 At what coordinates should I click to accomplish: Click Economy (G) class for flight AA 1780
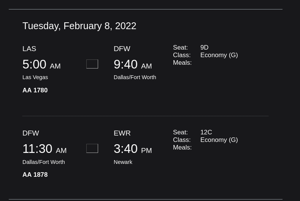tap(219, 55)
